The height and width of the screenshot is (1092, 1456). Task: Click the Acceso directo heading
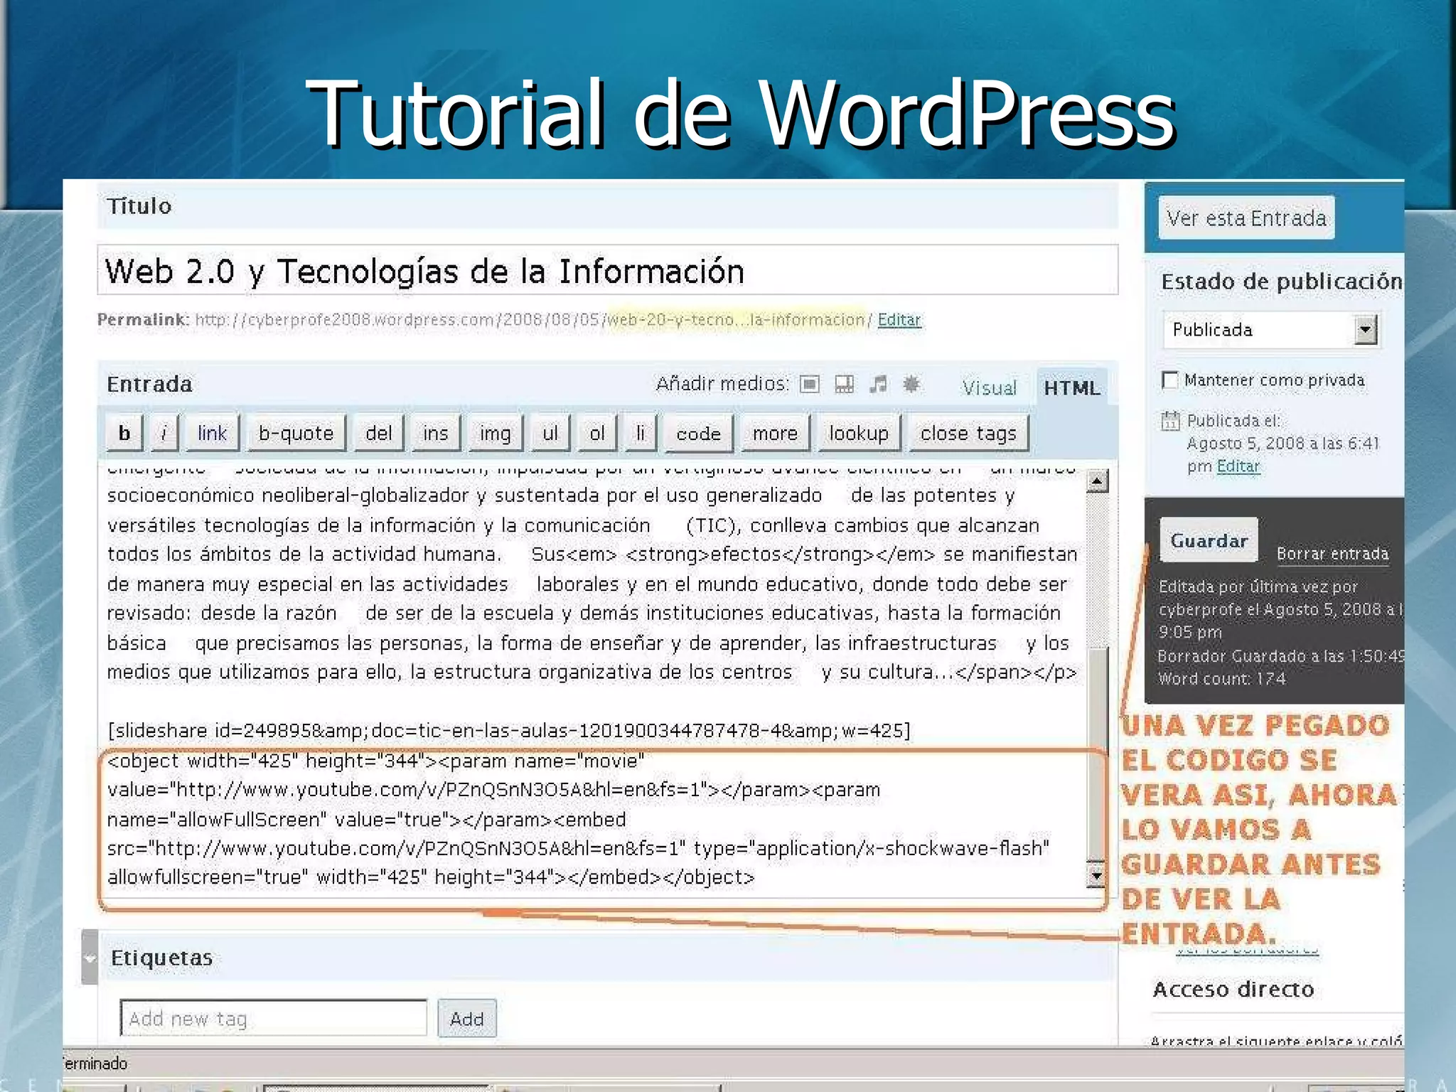(1233, 989)
